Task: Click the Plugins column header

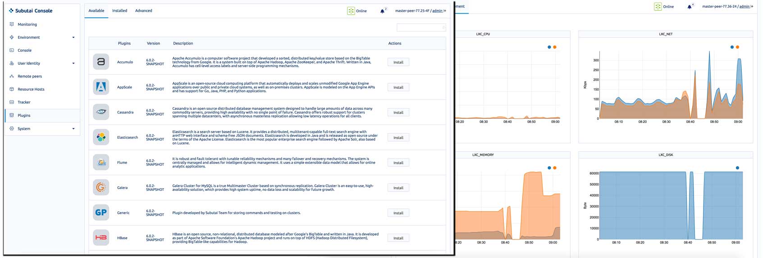Action: [124, 43]
